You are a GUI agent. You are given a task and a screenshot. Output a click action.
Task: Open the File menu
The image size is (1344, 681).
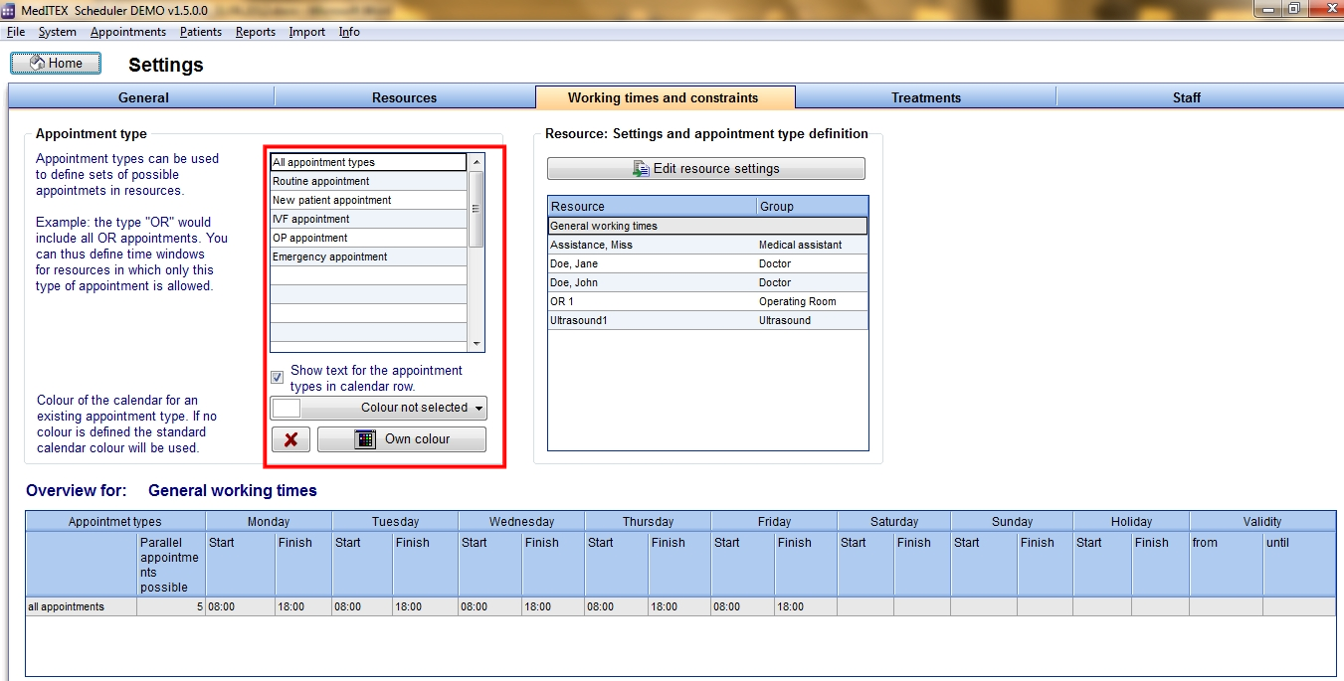coord(15,32)
